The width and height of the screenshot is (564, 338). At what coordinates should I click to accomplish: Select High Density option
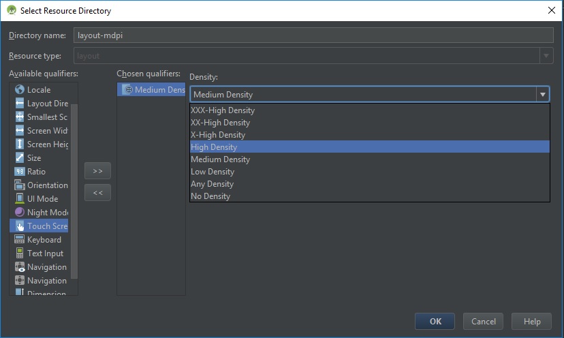pyautogui.click(x=214, y=147)
